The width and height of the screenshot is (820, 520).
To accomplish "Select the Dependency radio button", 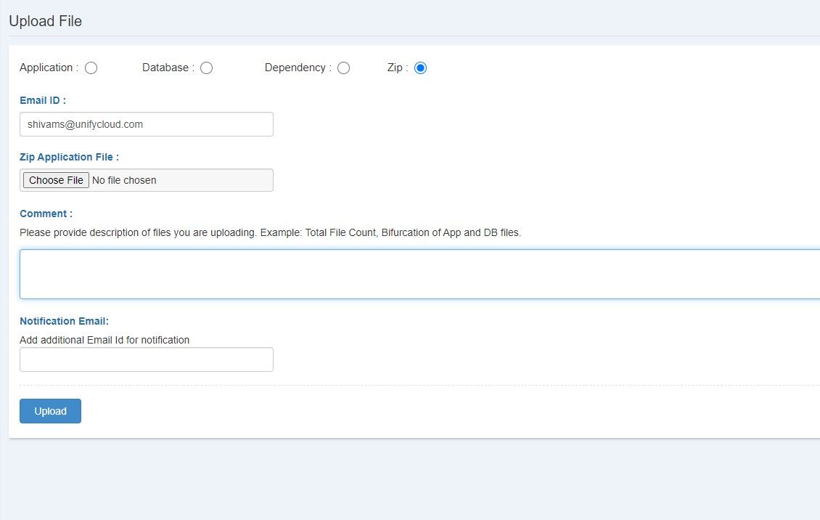I will (343, 68).
